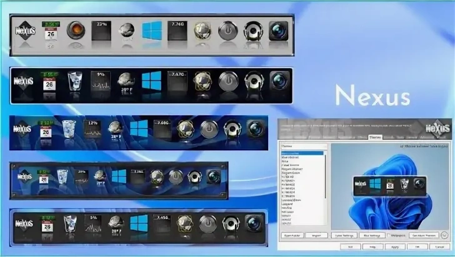Click the power button on the second black dock
The width and height of the screenshot is (455, 257).
[x=228, y=81]
